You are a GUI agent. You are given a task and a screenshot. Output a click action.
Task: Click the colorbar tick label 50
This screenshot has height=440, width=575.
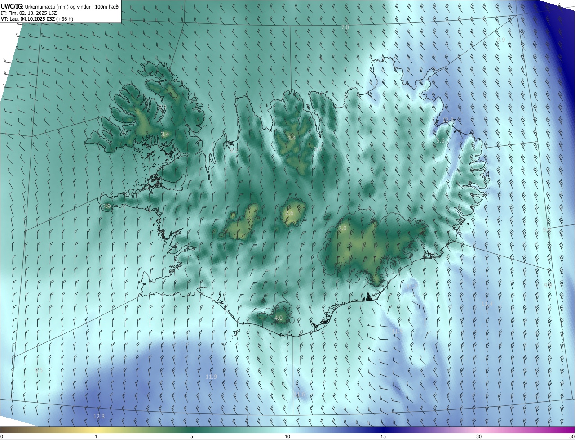click(571, 436)
